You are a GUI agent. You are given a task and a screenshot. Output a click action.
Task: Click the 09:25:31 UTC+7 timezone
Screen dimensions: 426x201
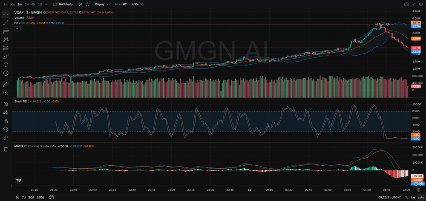point(390,197)
